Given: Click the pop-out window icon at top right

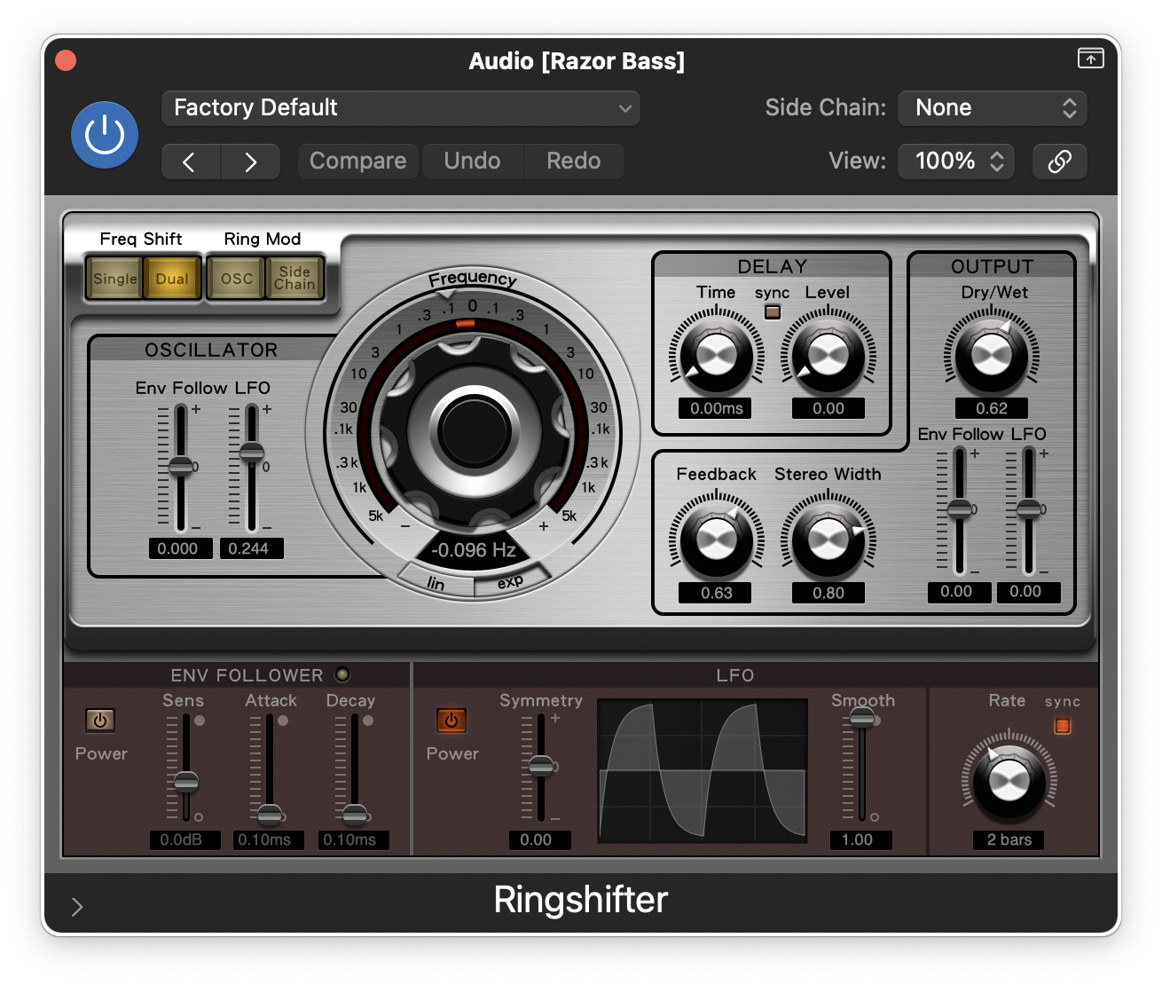Looking at the screenshot, I should (1091, 59).
